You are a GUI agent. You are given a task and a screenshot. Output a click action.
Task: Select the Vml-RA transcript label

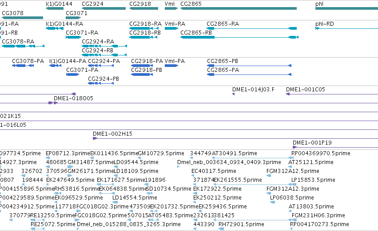(x=175, y=24)
